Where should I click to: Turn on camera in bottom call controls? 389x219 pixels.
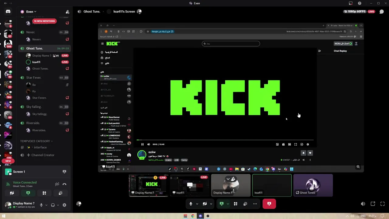coord(205,204)
